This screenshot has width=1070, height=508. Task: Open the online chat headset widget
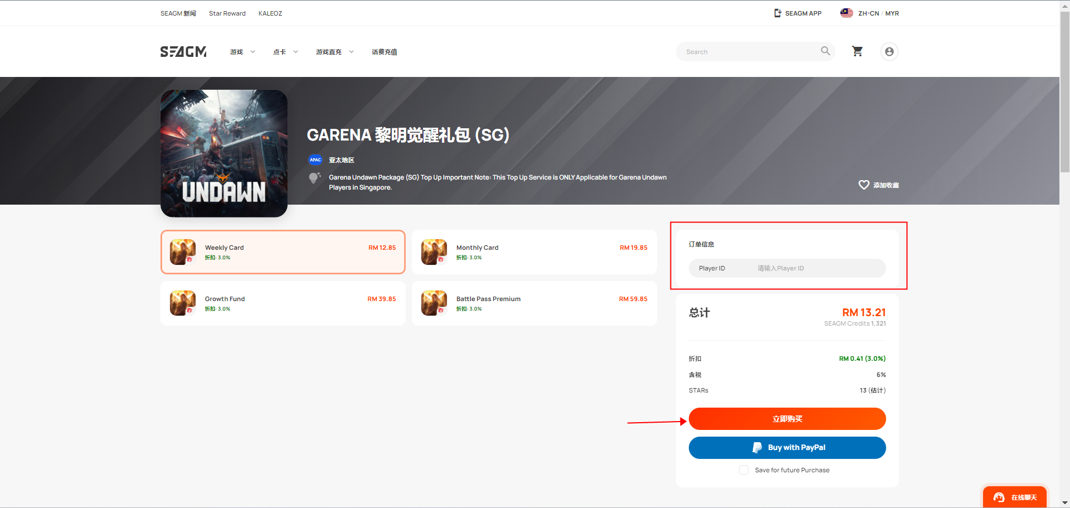coord(999,497)
